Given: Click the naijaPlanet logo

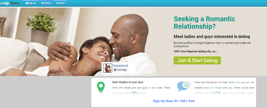Looking at the screenshot, I should 10,3.
